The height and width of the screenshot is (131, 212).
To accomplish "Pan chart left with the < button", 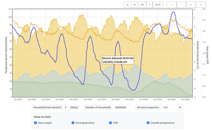I will click(191, 5).
